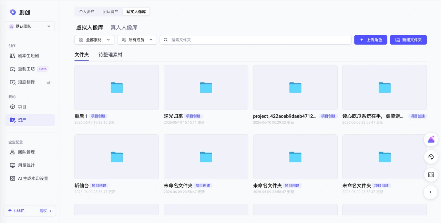Click the 2026-06-17 10:23:15 更新 timestamp

[x=95, y=122]
